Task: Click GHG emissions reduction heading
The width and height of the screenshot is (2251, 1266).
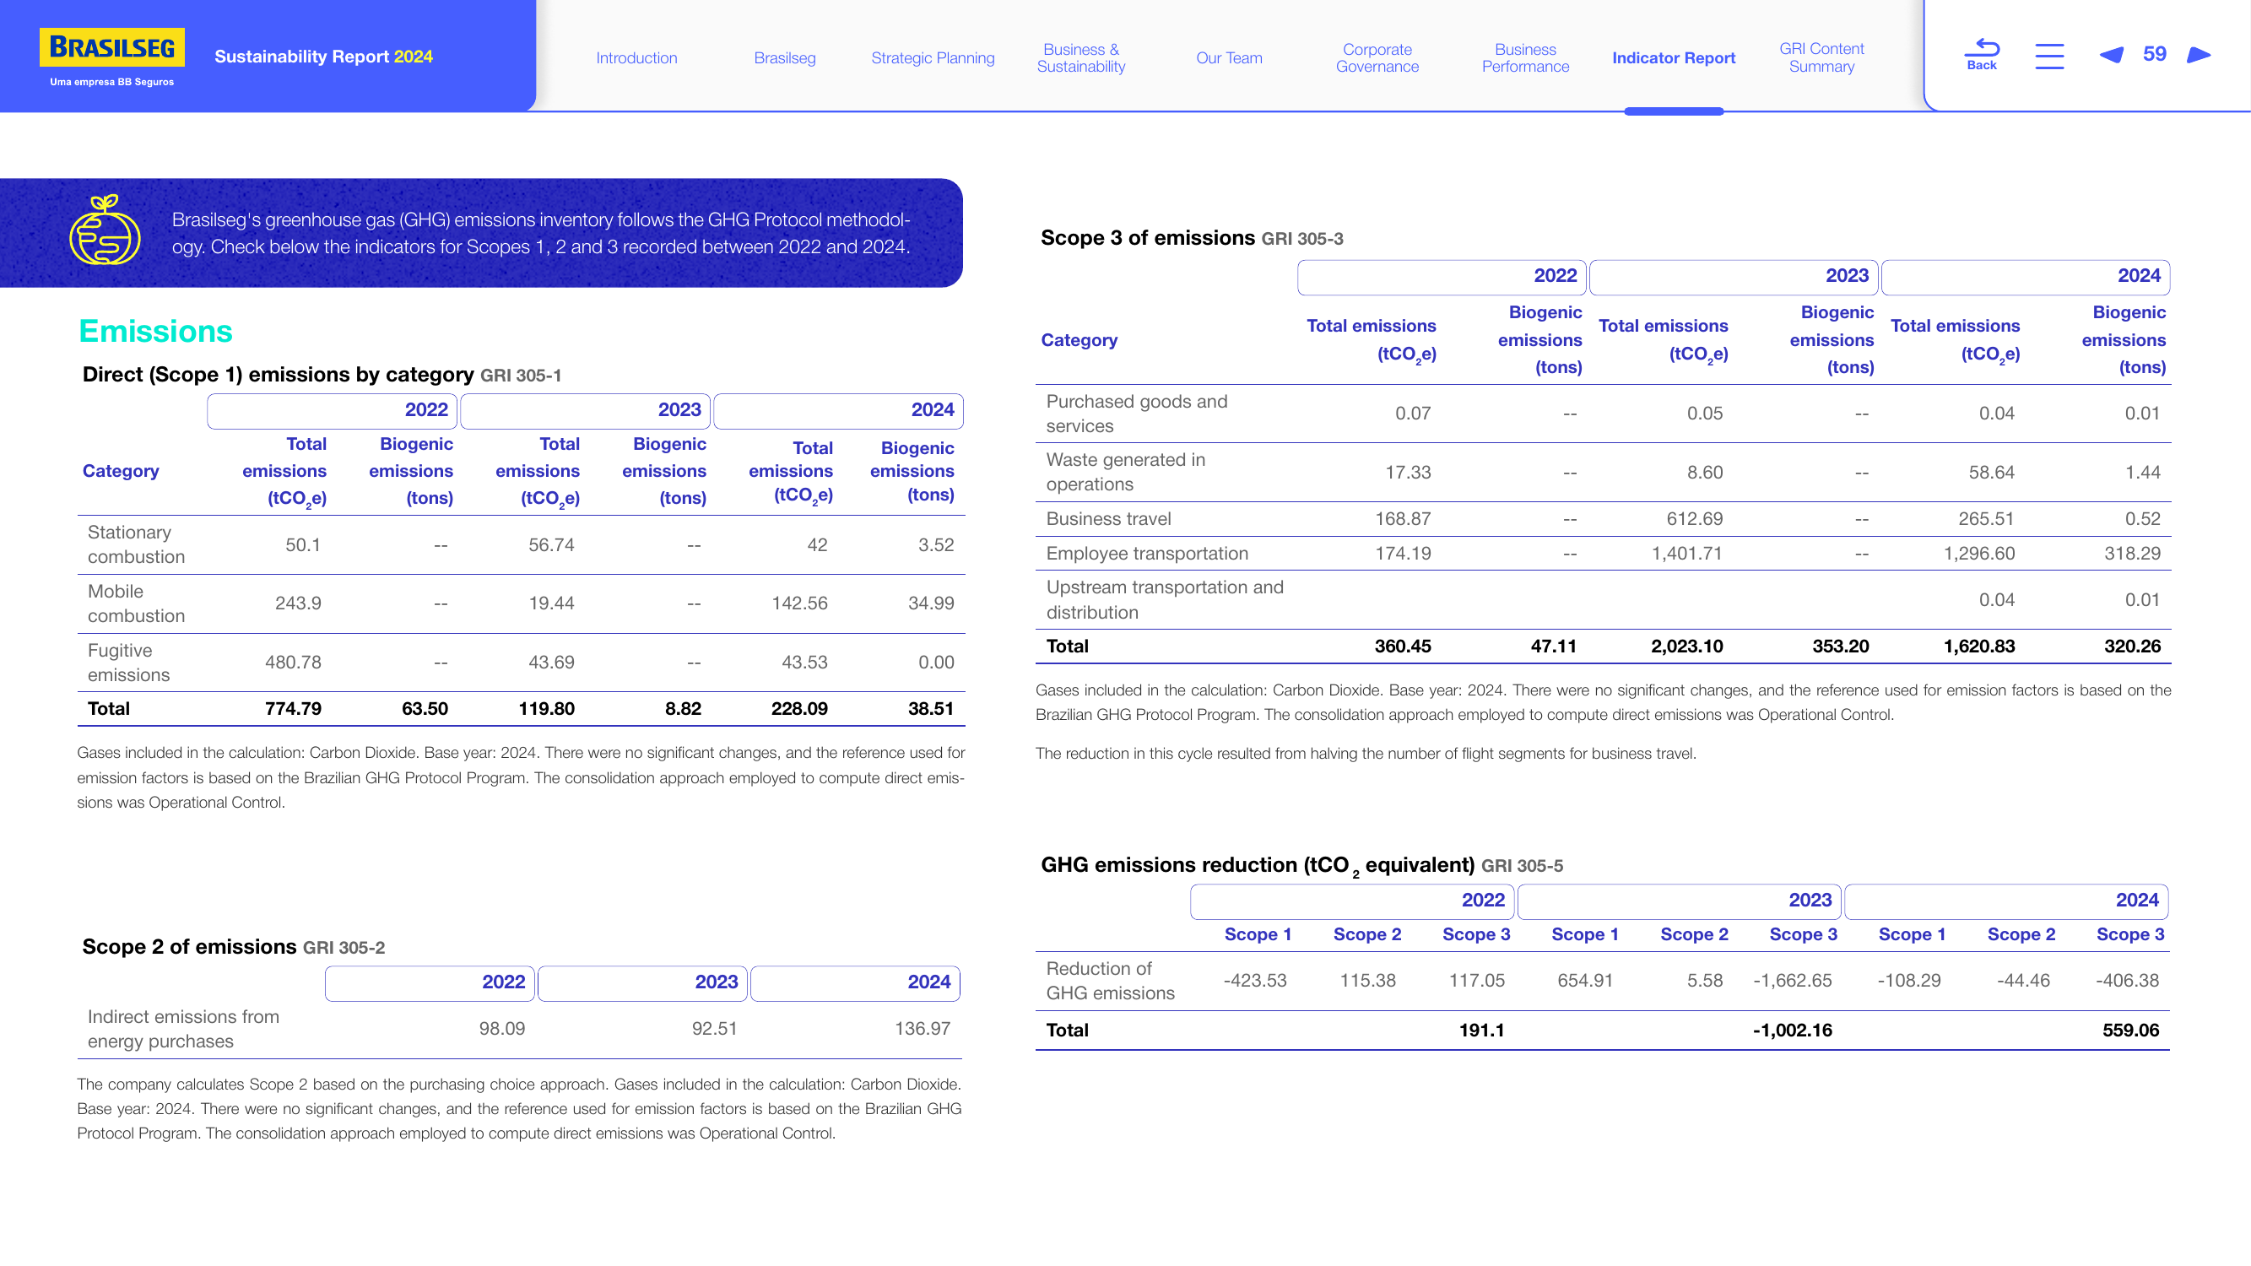Action: [x=1258, y=865]
